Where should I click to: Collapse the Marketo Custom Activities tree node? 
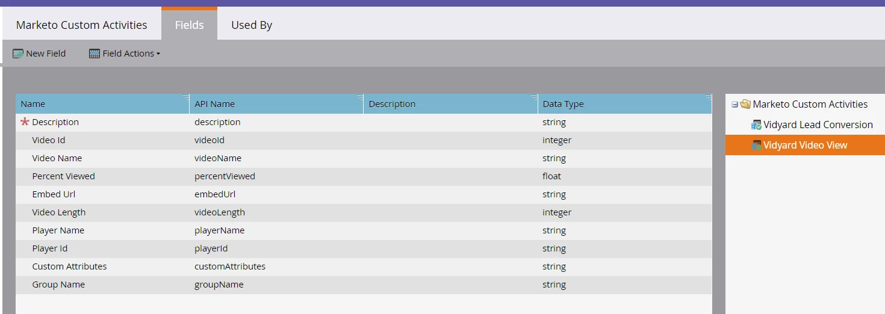tap(734, 105)
